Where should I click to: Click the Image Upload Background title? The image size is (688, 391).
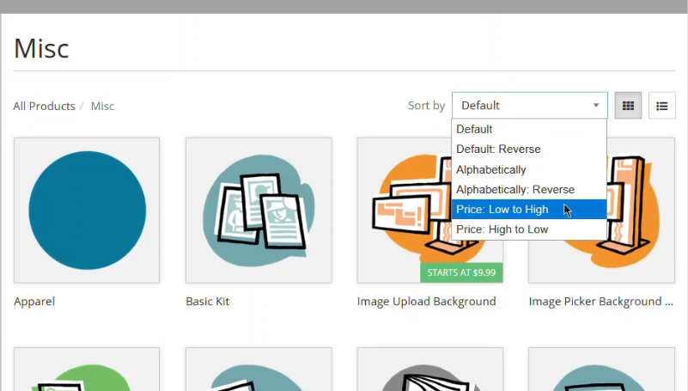[427, 302]
